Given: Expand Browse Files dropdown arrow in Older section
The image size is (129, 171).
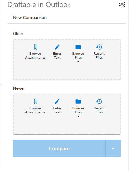Looking at the screenshot, I should point(78,62).
